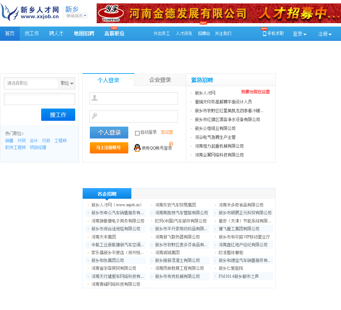
Task: Open 河谷电气急聘生产主管 listing
Action: tap(215, 137)
